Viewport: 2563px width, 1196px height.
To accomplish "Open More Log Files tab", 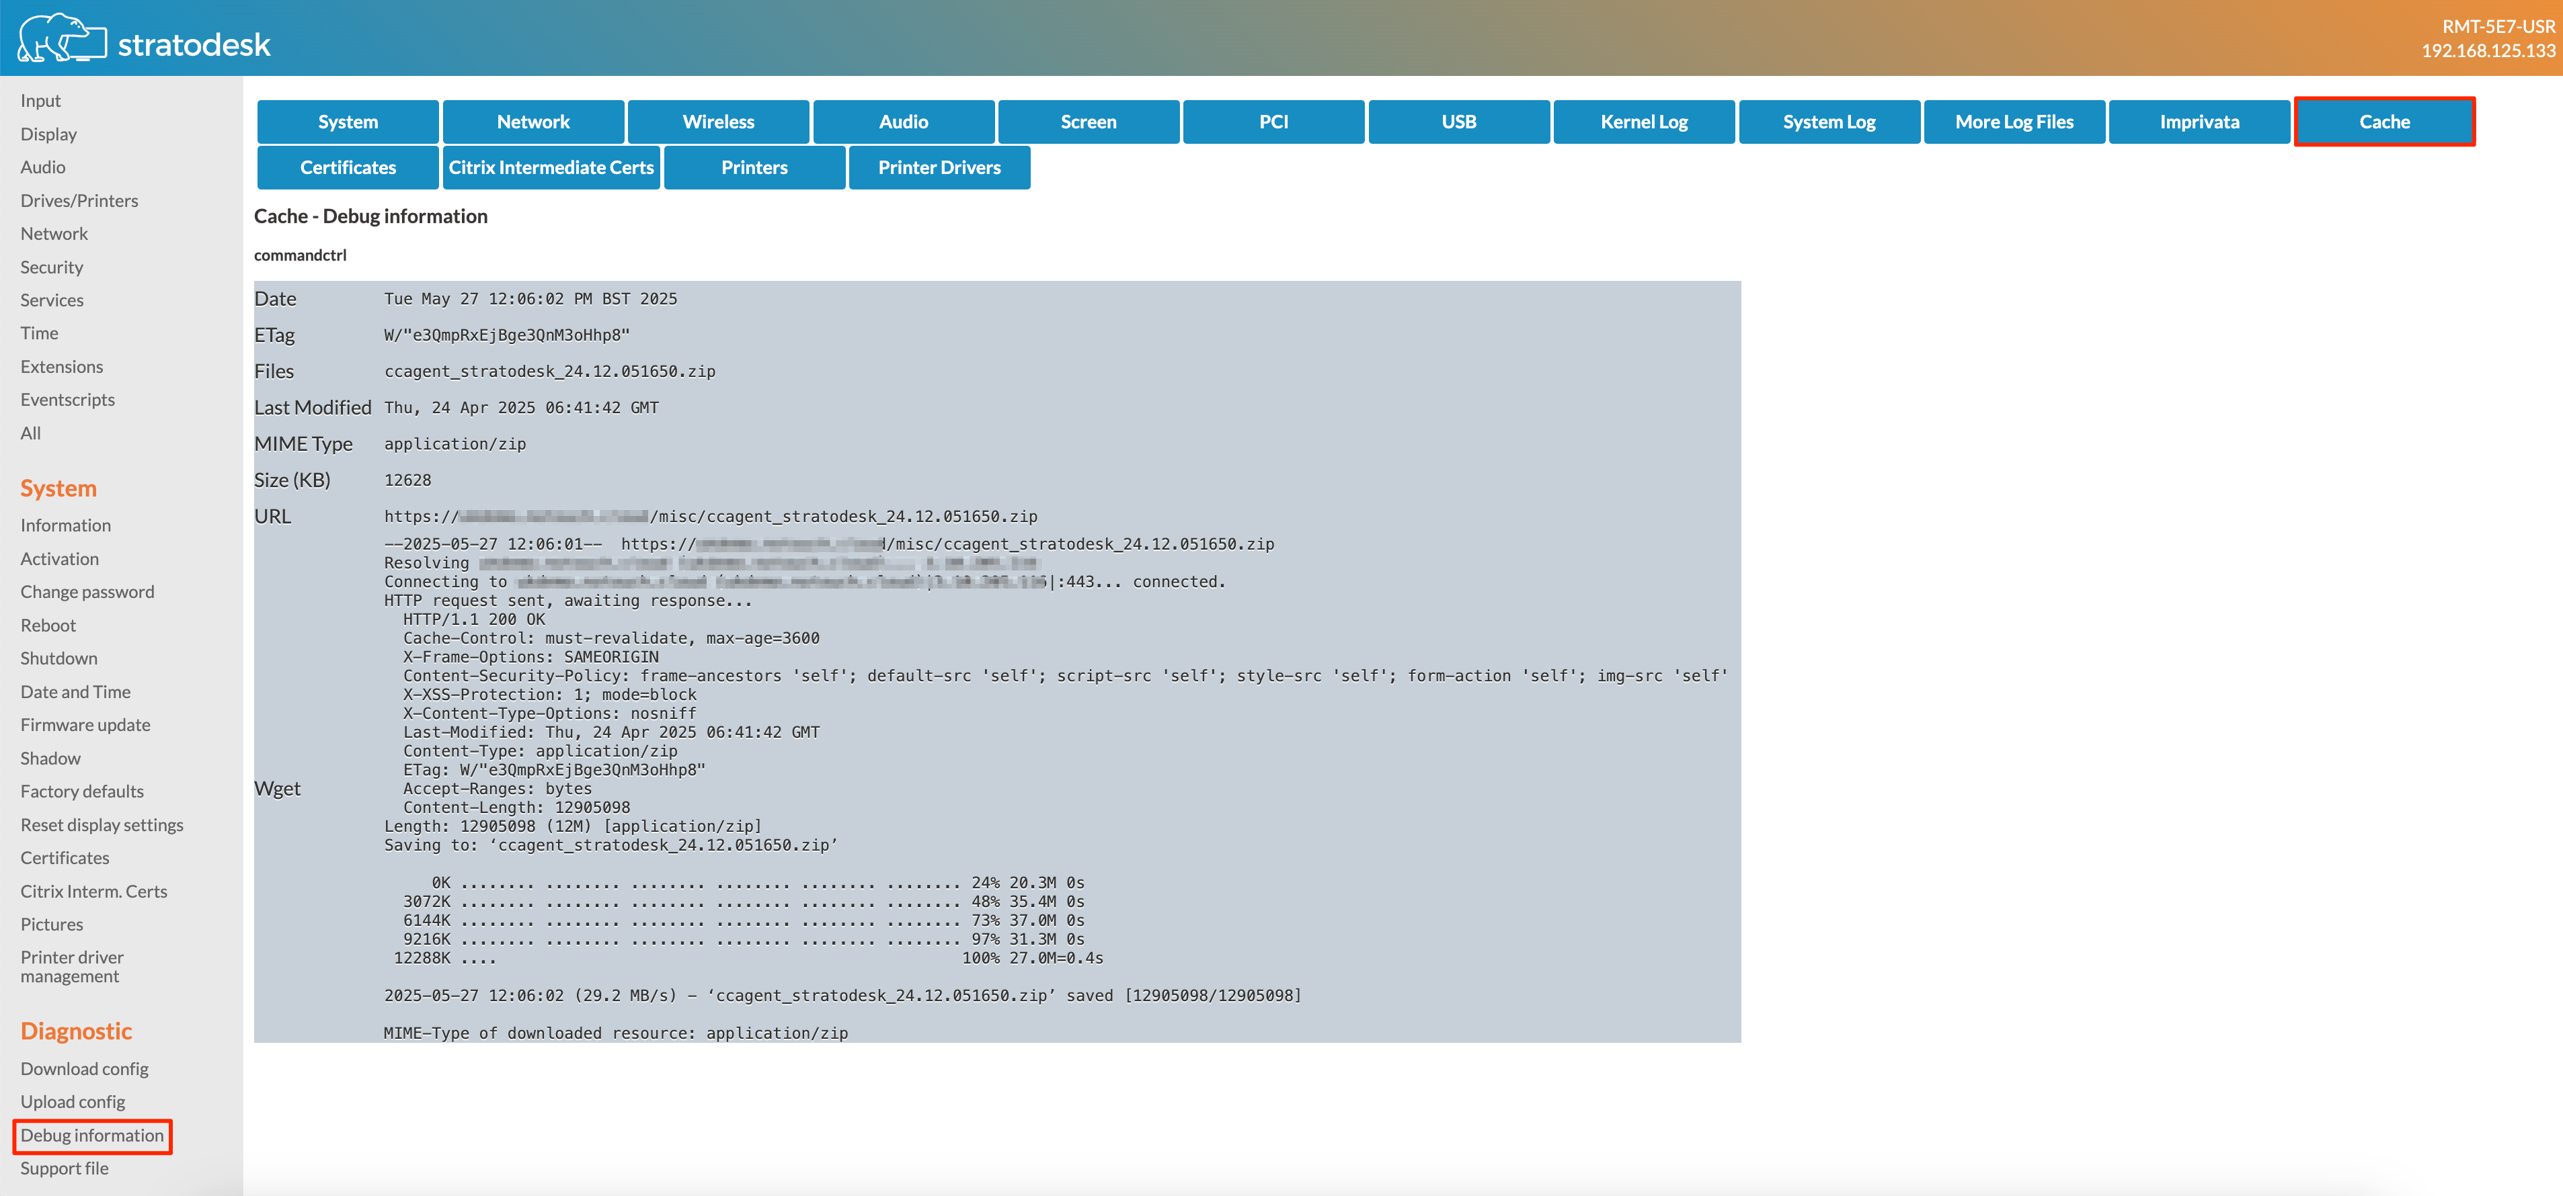I will (2014, 122).
